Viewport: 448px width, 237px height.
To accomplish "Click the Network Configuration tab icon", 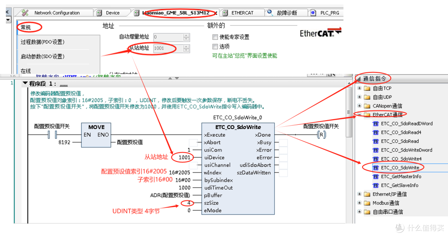I will tap(25, 13).
